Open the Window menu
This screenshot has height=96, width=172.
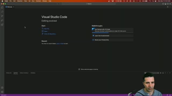[x=45, y=1]
